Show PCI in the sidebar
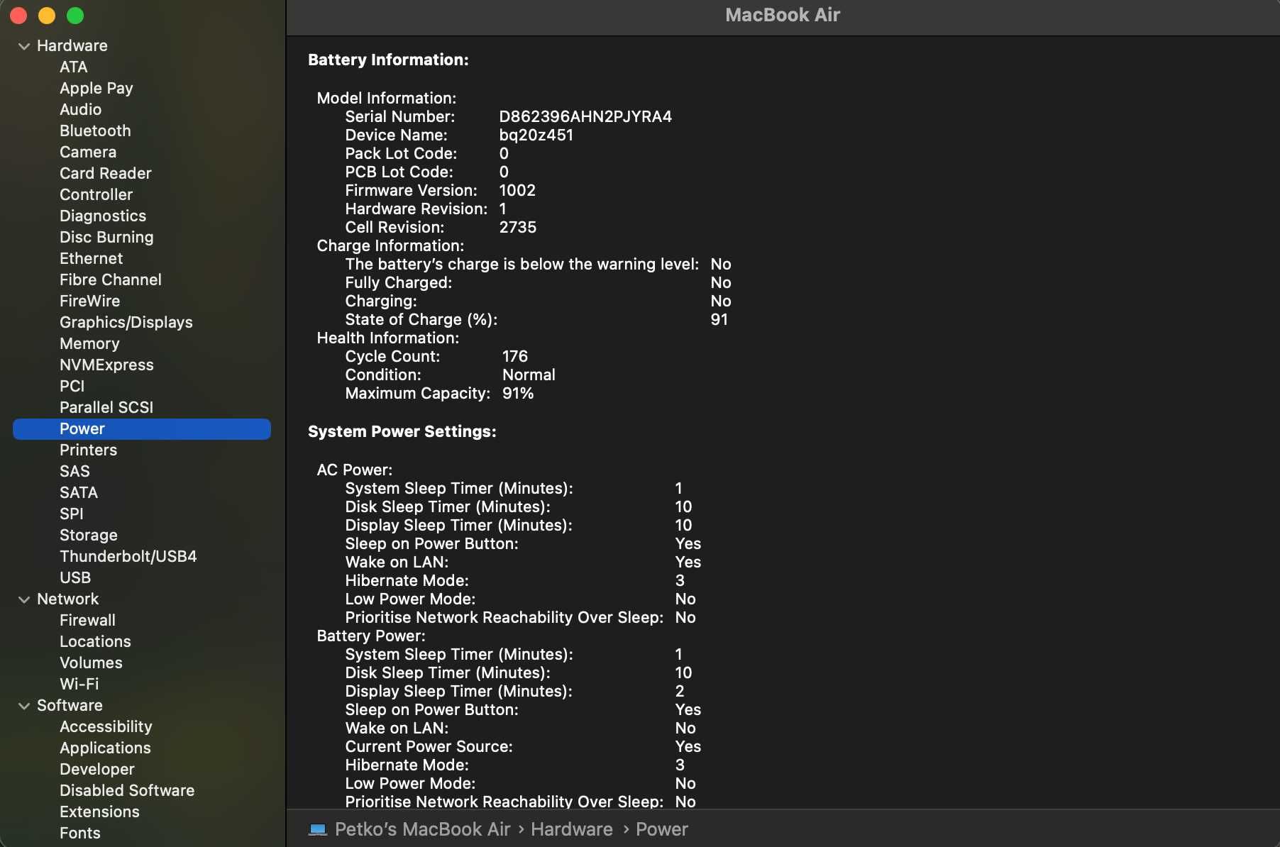The width and height of the screenshot is (1280, 847). (72, 386)
